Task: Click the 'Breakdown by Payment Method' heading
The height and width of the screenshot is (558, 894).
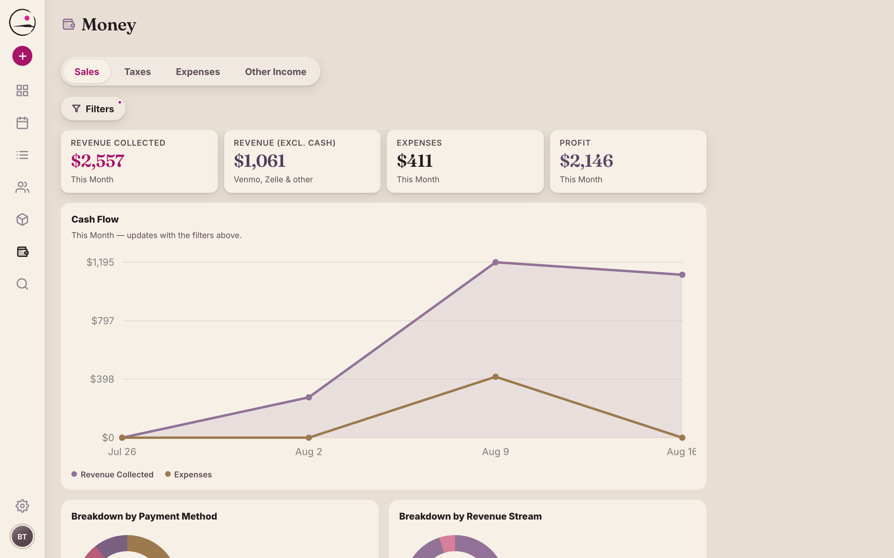Action: (x=144, y=516)
